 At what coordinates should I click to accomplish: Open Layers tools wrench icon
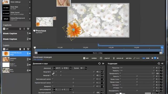(28, 49)
